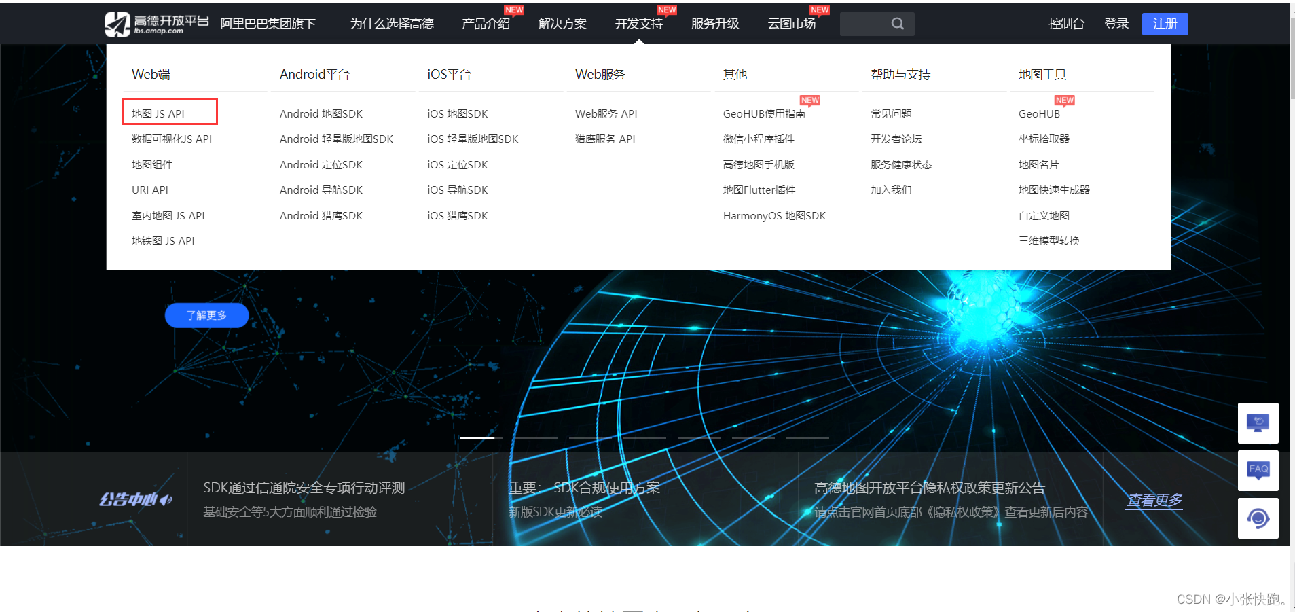Open 地图快速生成器
1295x612 pixels.
coord(1054,190)
